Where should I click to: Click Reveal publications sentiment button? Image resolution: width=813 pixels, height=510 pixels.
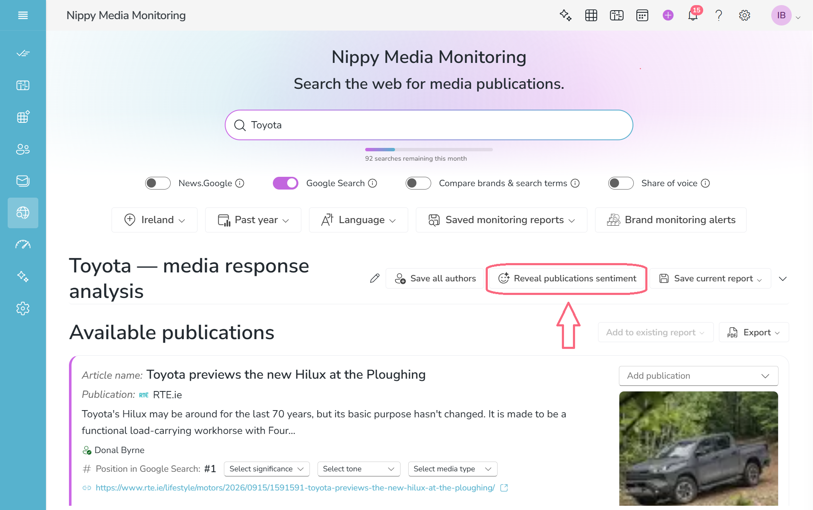tap(567, 278)
